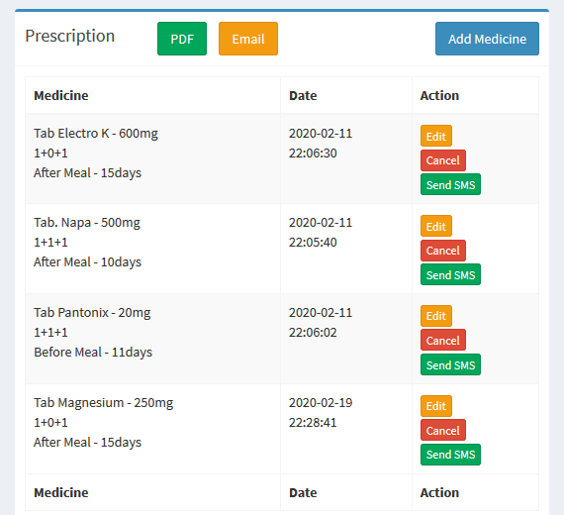
Task: Open the Add Medicine form
Action: coord(487,39)
